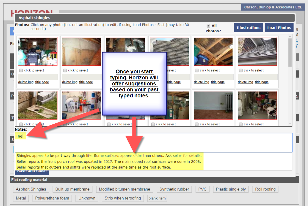Click the photo panel scroll down arrow
Image resolution: width=308 pixels, height=206 pixels.
tap(290, 124)
